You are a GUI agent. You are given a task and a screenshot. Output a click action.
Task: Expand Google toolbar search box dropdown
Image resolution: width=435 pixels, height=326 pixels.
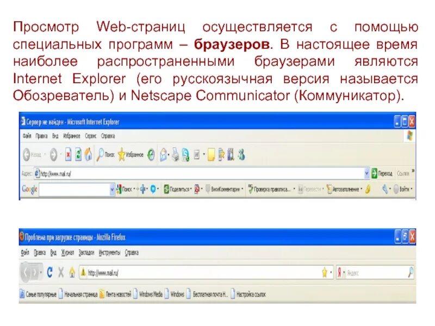pos(113,190)
